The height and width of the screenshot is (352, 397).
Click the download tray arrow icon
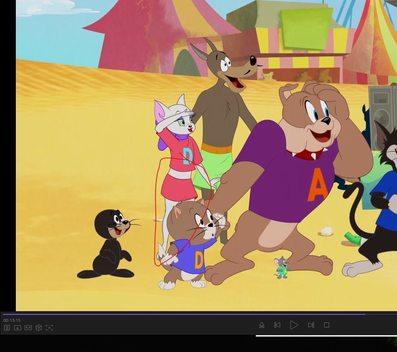coord(18,328)
